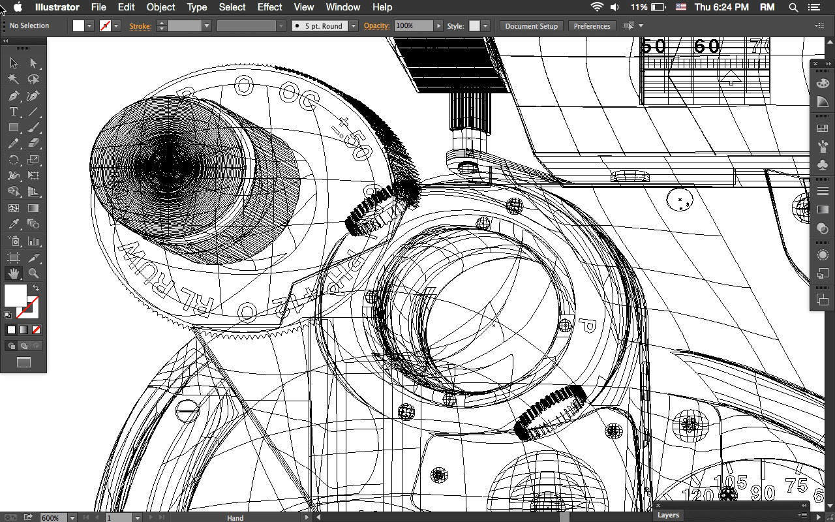Select the Type tool
This screenshot has height=522, width=835.
(14, 112)
